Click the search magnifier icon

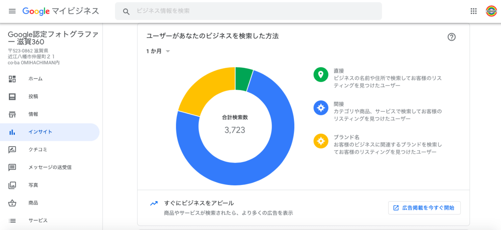point(126,11)
